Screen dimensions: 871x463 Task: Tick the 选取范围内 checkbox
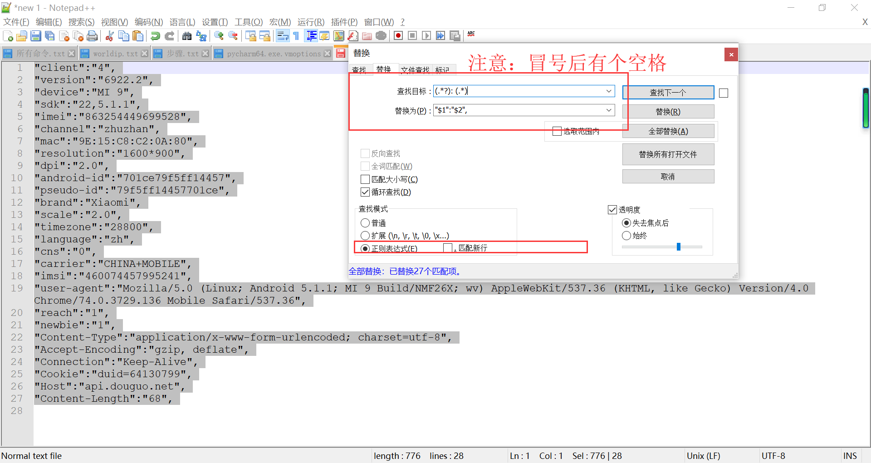click(x=557, y=131)
